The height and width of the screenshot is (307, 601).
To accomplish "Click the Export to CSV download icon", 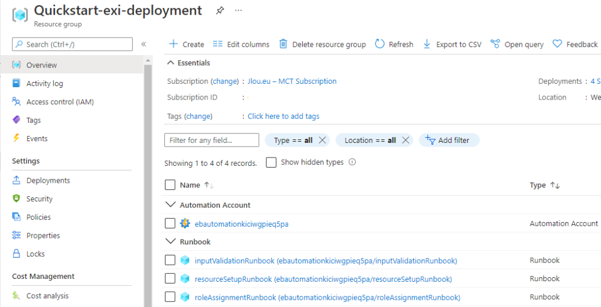I will click(427, 44).
